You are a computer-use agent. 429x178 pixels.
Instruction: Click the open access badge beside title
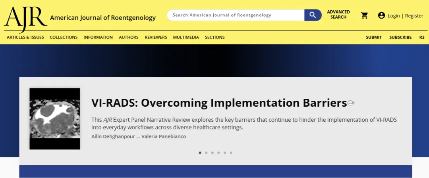[351, 103]
